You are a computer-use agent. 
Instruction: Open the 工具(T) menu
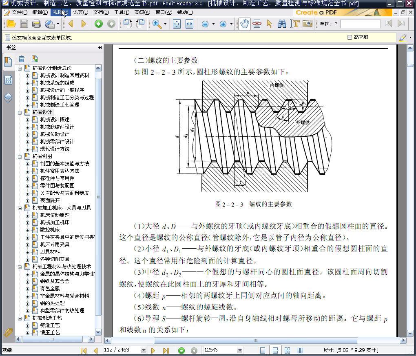coord(122,12)
